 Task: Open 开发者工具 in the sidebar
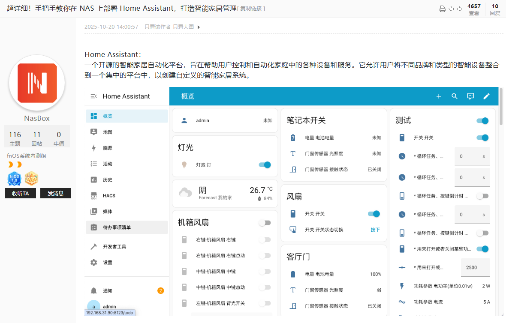point(114,247)
